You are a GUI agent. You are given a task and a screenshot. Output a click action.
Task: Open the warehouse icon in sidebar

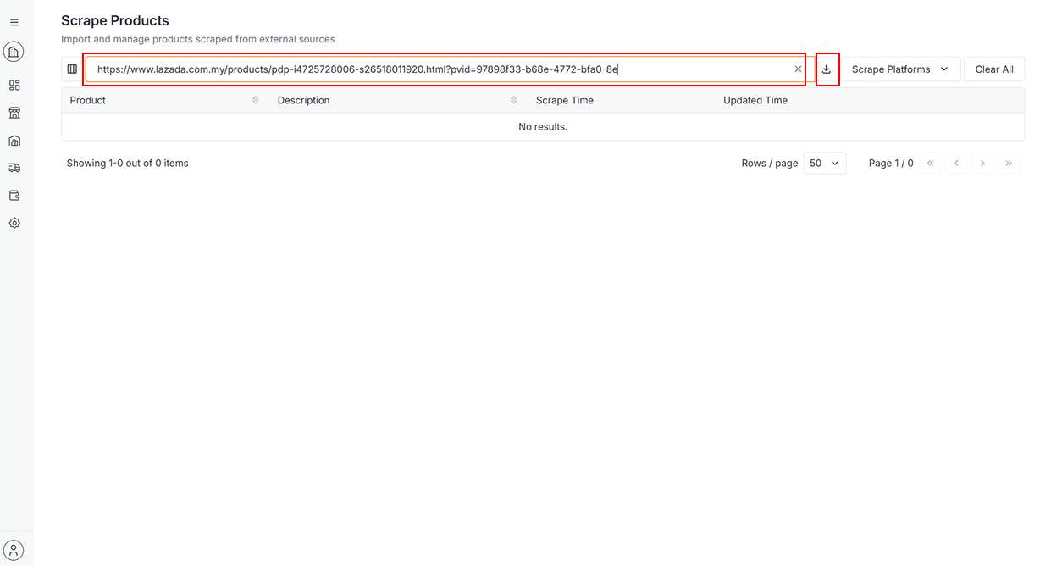(x=14, y=141)
